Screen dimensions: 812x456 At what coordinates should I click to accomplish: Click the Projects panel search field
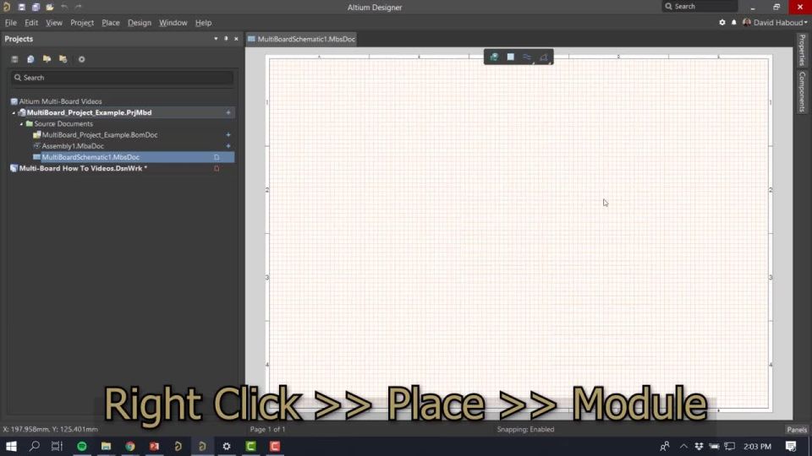pyautogui.click(x=122, y=78)
